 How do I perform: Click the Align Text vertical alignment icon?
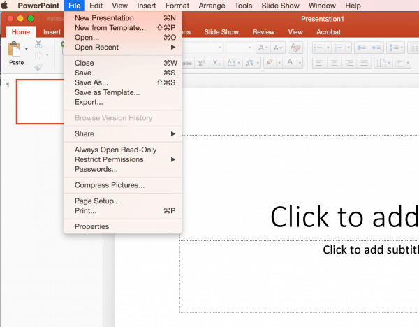(x=400, y=64)
